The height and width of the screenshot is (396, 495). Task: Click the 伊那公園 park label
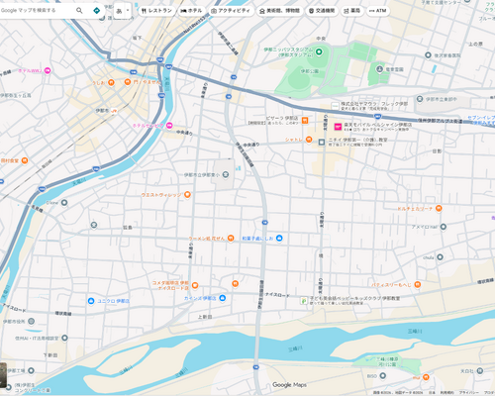click(309, 71)
